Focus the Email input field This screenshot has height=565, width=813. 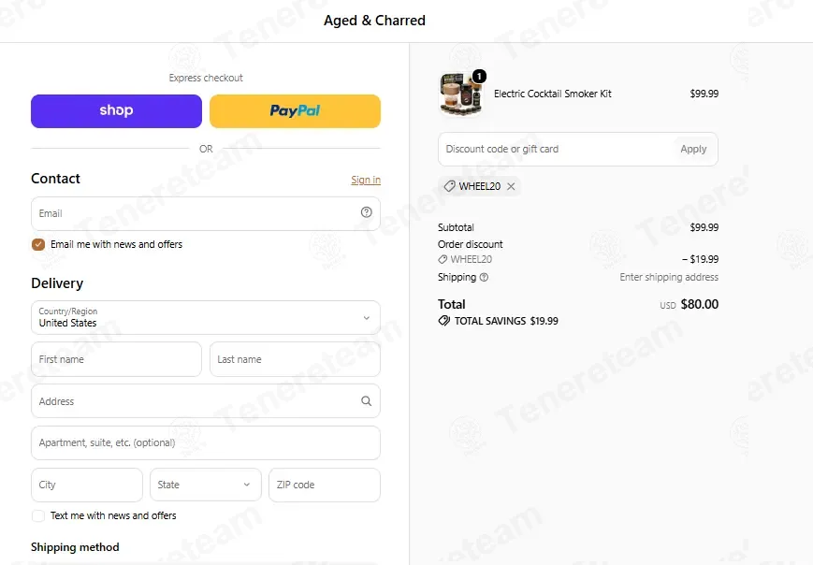206,213
